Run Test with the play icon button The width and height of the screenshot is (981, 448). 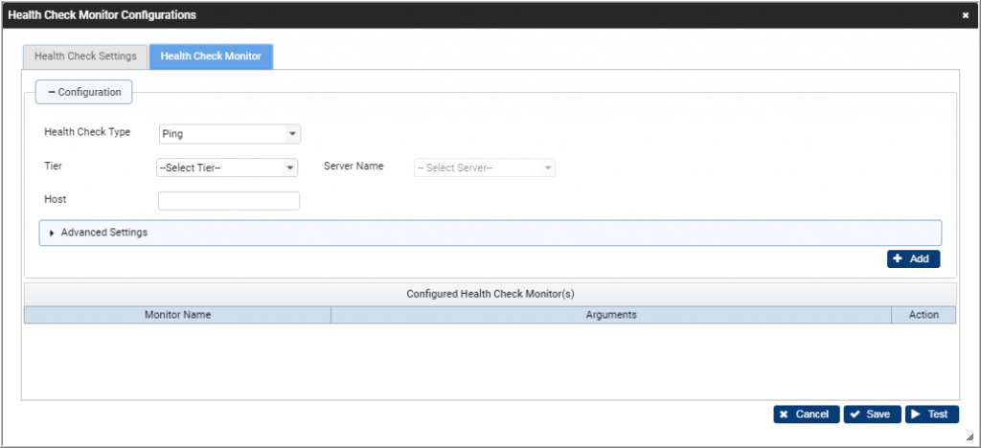(931, 414)
